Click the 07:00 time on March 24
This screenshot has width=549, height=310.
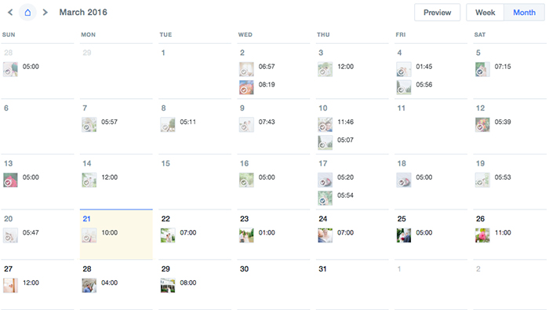pyautogui.click(x=345, y=232)
